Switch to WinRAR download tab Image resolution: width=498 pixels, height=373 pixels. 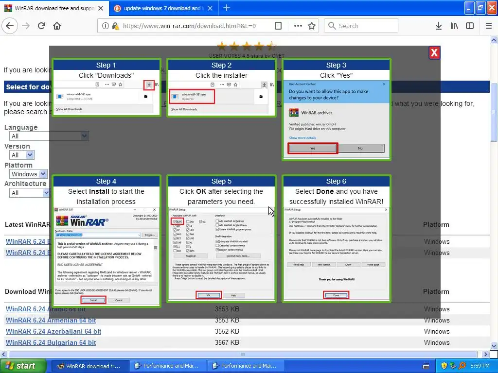(54, 8)
